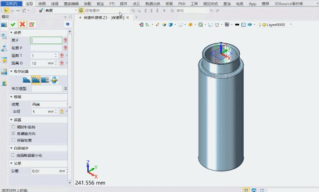The width and height of the screenshot is (319, 192).
Task: Expand the 布尔造型 double chevron
Action: [65, 88]
